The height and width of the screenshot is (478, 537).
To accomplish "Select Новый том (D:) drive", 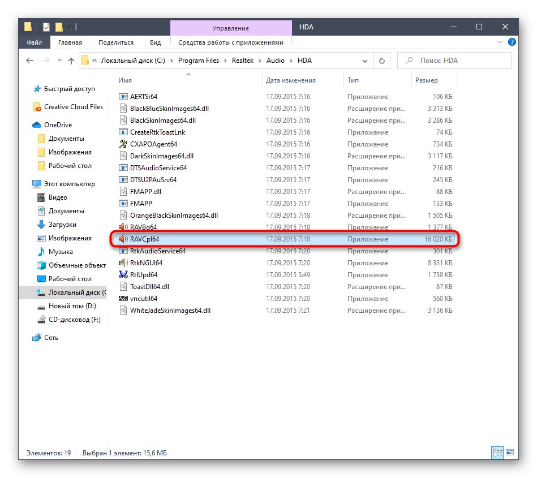I will point(66,306).
